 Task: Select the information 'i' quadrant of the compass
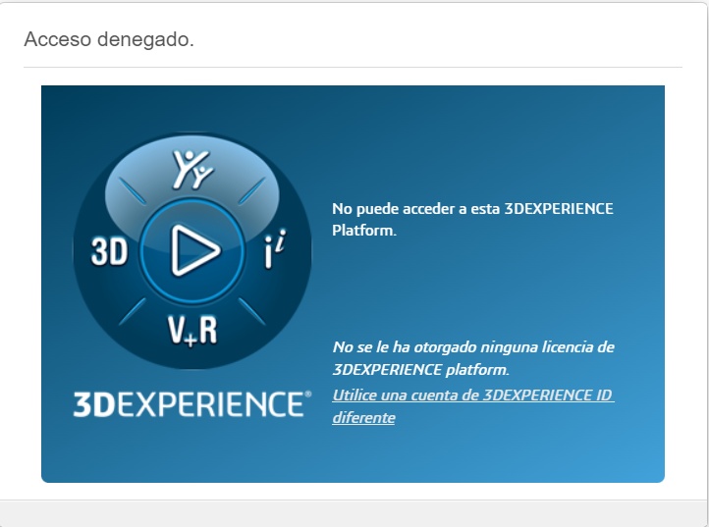click(275, 249)
